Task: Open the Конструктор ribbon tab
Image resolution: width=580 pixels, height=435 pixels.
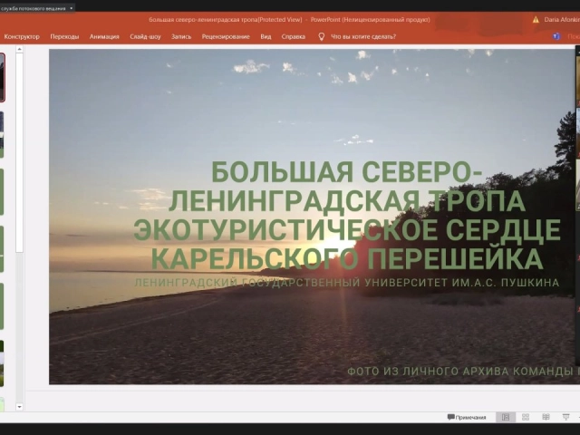Action: 22,36
